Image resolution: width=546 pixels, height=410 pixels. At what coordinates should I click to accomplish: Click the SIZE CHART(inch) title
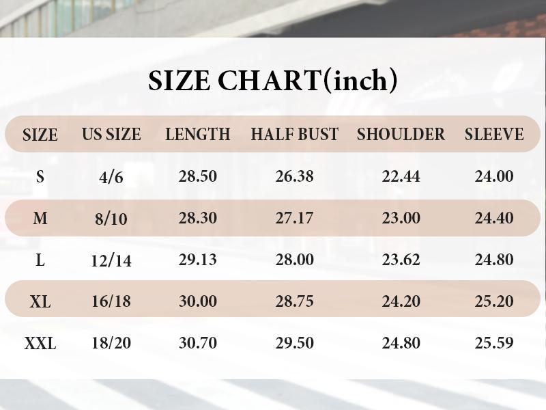pyautogui.click(x=273, y=81)
